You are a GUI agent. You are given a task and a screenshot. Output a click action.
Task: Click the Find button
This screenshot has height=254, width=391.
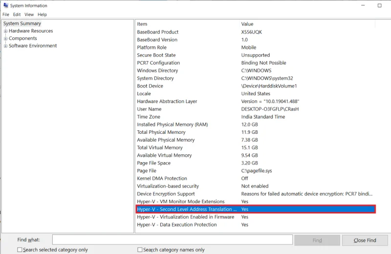point(317,240)
